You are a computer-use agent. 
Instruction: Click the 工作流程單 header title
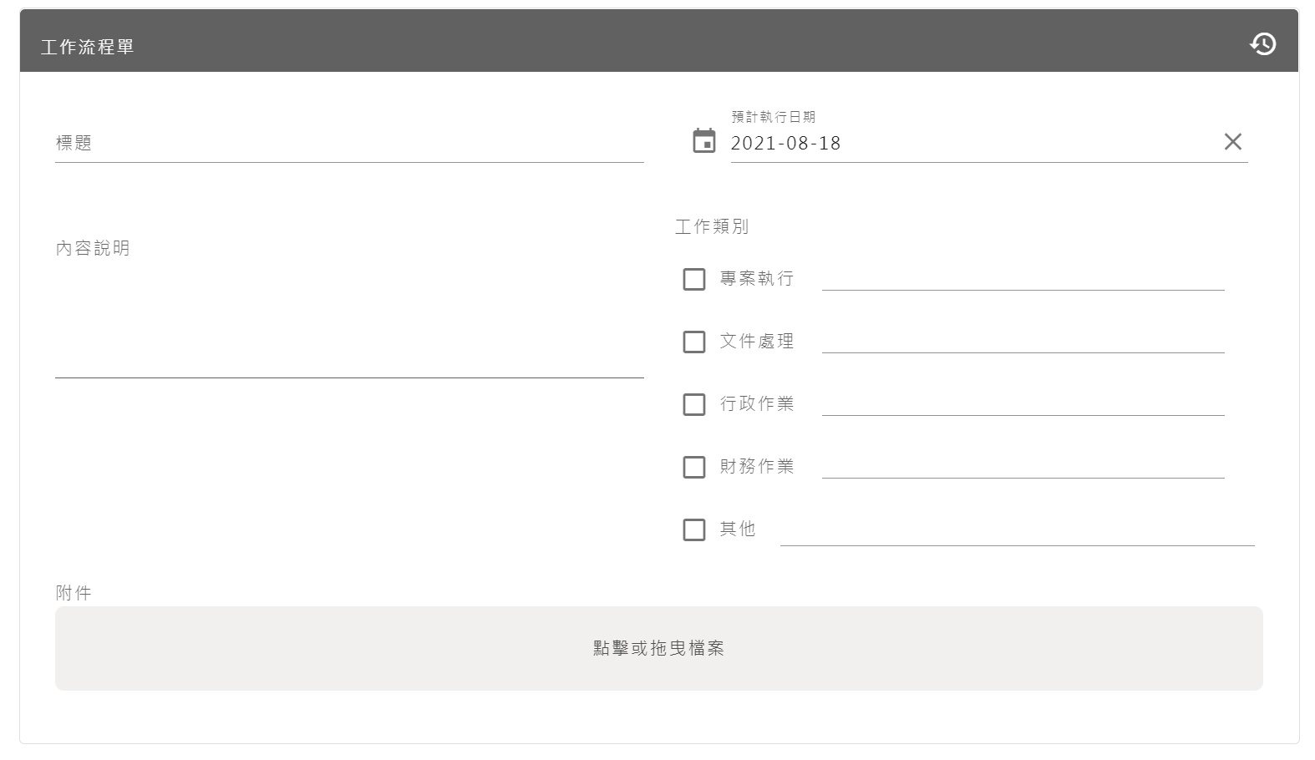(88, 47)
